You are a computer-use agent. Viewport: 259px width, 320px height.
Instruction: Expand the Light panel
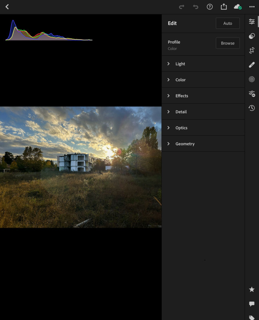pos(203,64)
